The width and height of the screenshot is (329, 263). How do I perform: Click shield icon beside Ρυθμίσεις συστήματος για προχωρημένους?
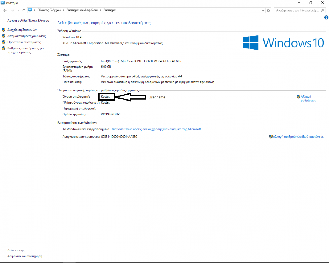tap(4, 48)
